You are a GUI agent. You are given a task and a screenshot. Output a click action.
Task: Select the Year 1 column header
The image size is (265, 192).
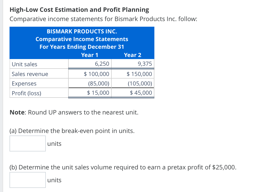click(89, 55)
